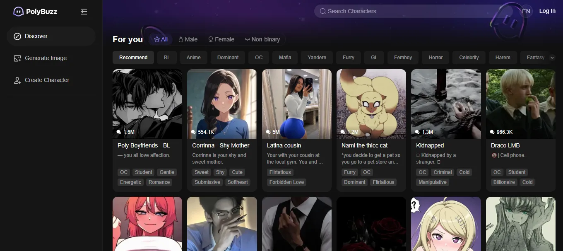The width and height of the screenshot is (563, 251).
Task: Click the 1.6M chat count icon
Action: point(119,132)
